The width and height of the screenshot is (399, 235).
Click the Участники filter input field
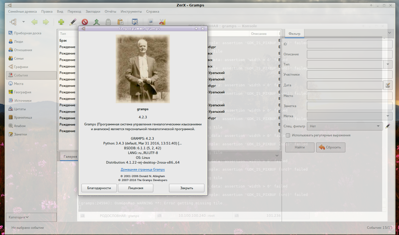pos(349,74)
